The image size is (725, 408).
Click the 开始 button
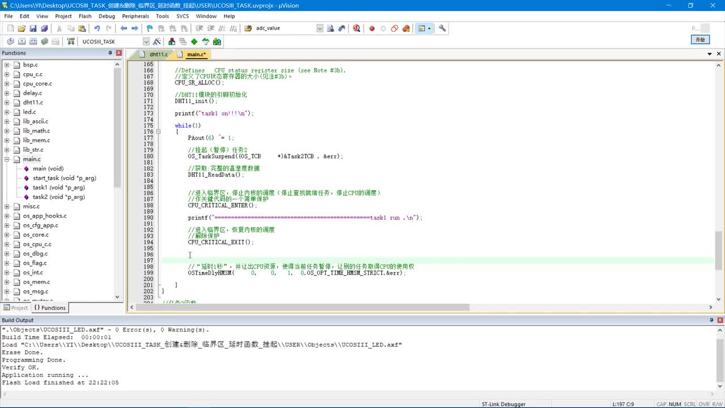[x=700, y=40]
